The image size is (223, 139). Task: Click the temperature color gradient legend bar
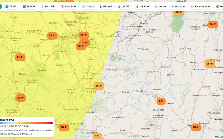coord(27,123)
